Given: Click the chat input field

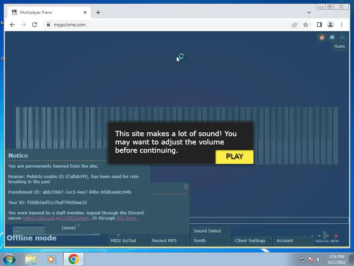Looking at the screenshot, I should point(269,220).
